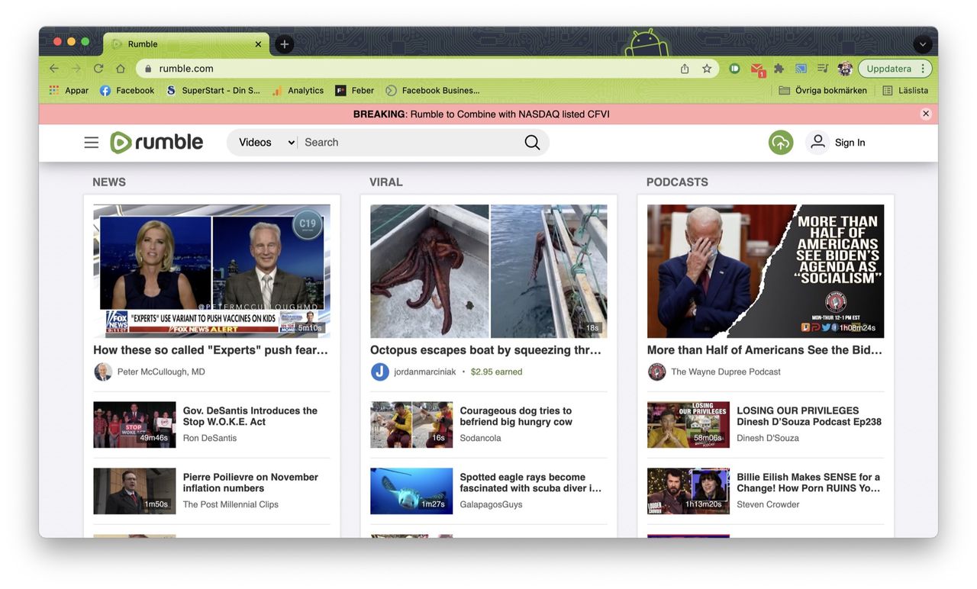Viewport: 977px width, 589px height.
Task: Open the tab search chevron dropdown
Action: point(923,44)
